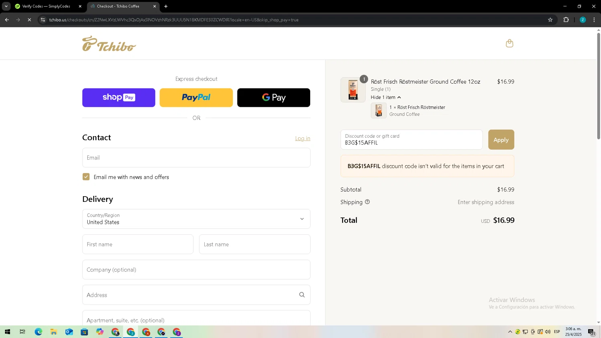Click the browser address bar URL
This screenshot has height=338, width=601.
(x=174, y=20)
